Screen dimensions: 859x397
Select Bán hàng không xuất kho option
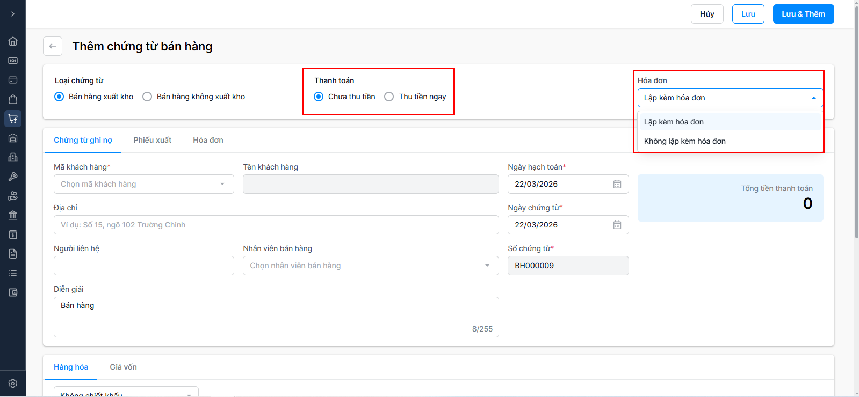(x=147, y=97)
